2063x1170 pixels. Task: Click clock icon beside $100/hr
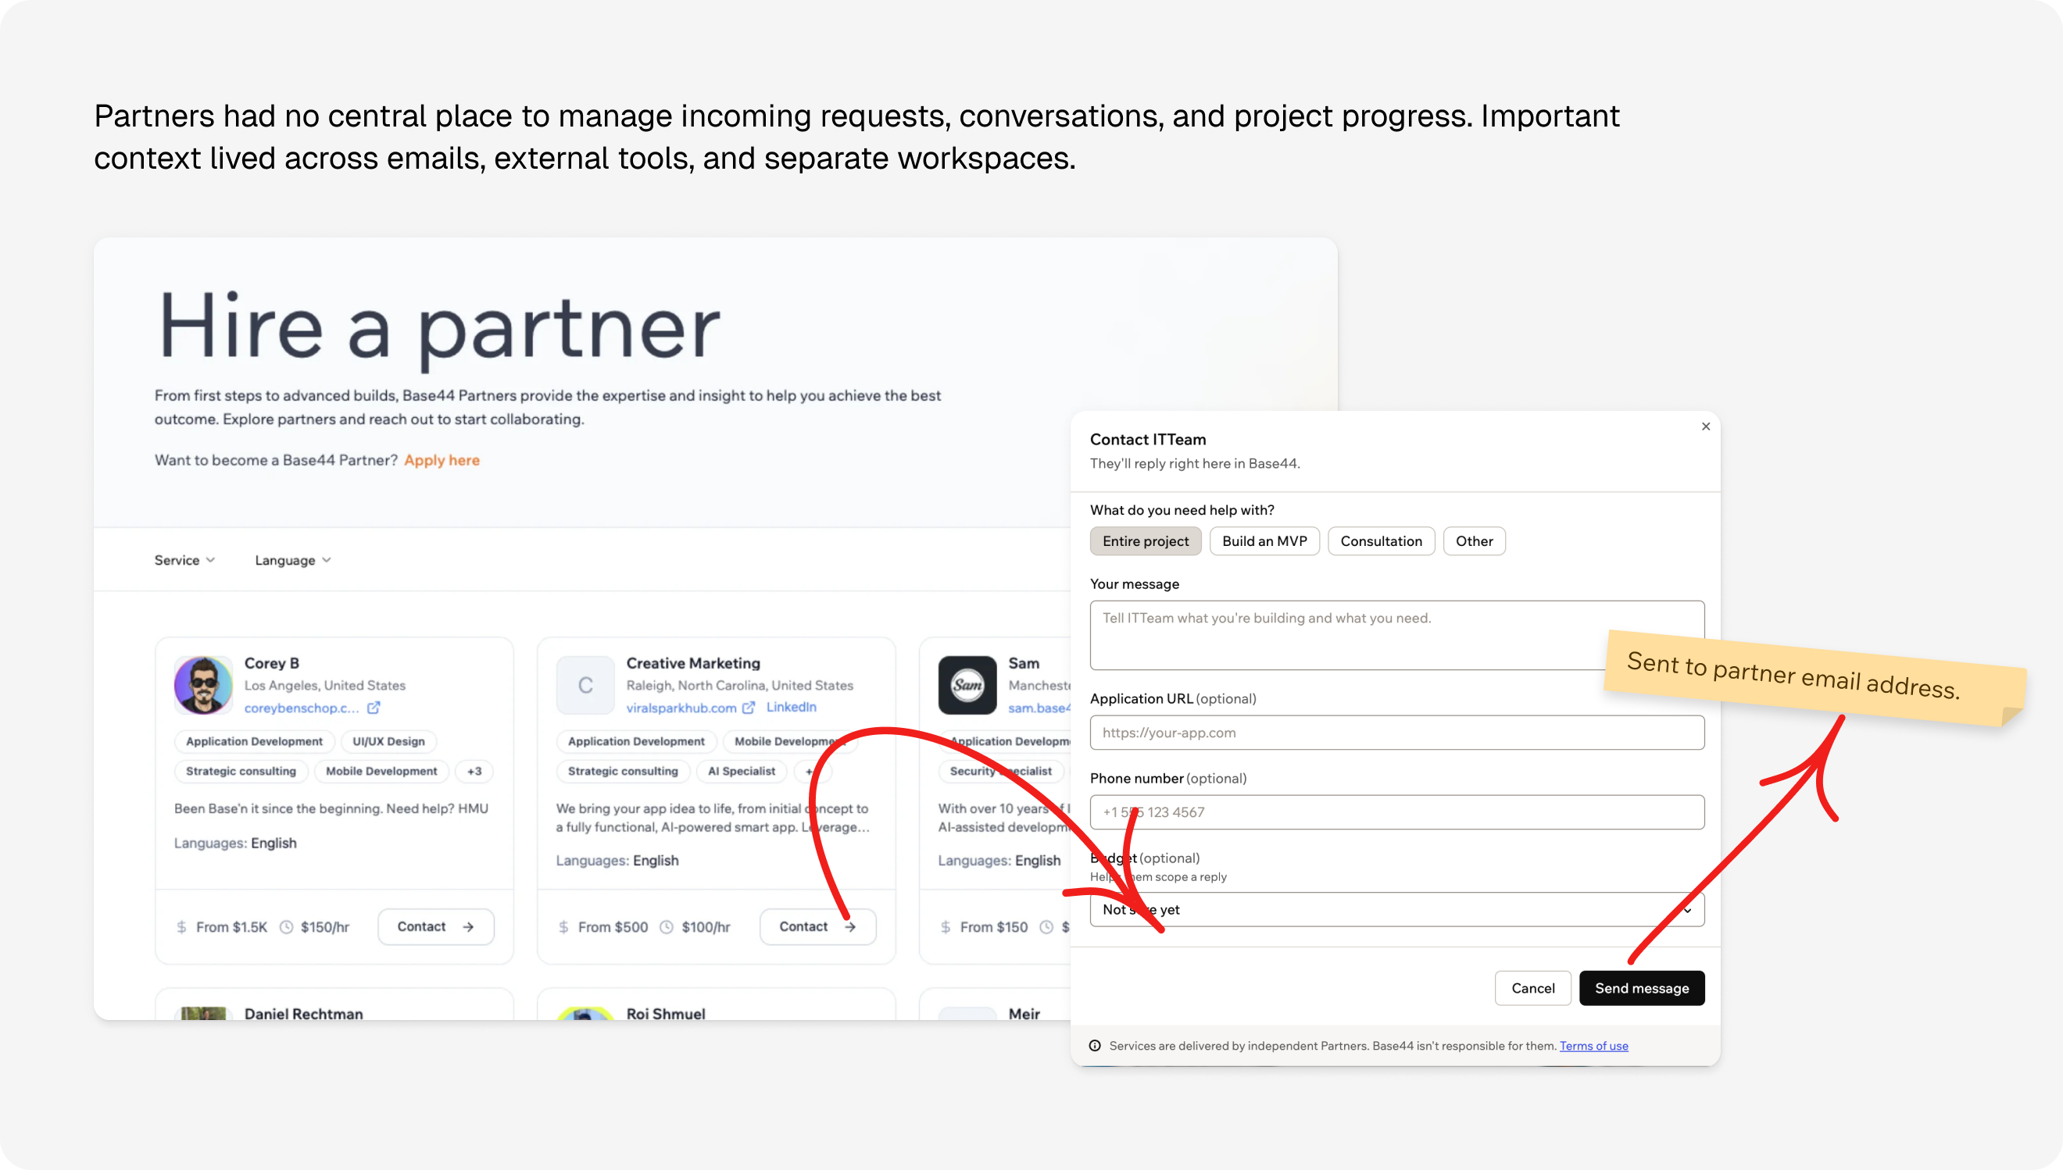click(667, 926)
